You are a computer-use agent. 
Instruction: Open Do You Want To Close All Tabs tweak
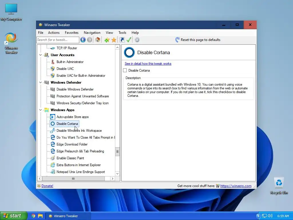tap(86, 137)
